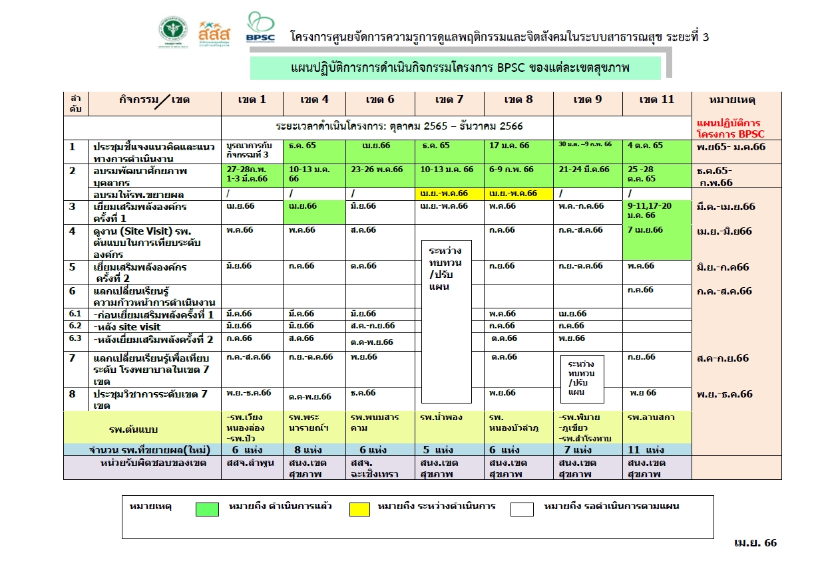The height and width of the screenshot is (571, 818).
Task: Click the รพ.ต้นแบบ row label
Action: coord(134,428)
